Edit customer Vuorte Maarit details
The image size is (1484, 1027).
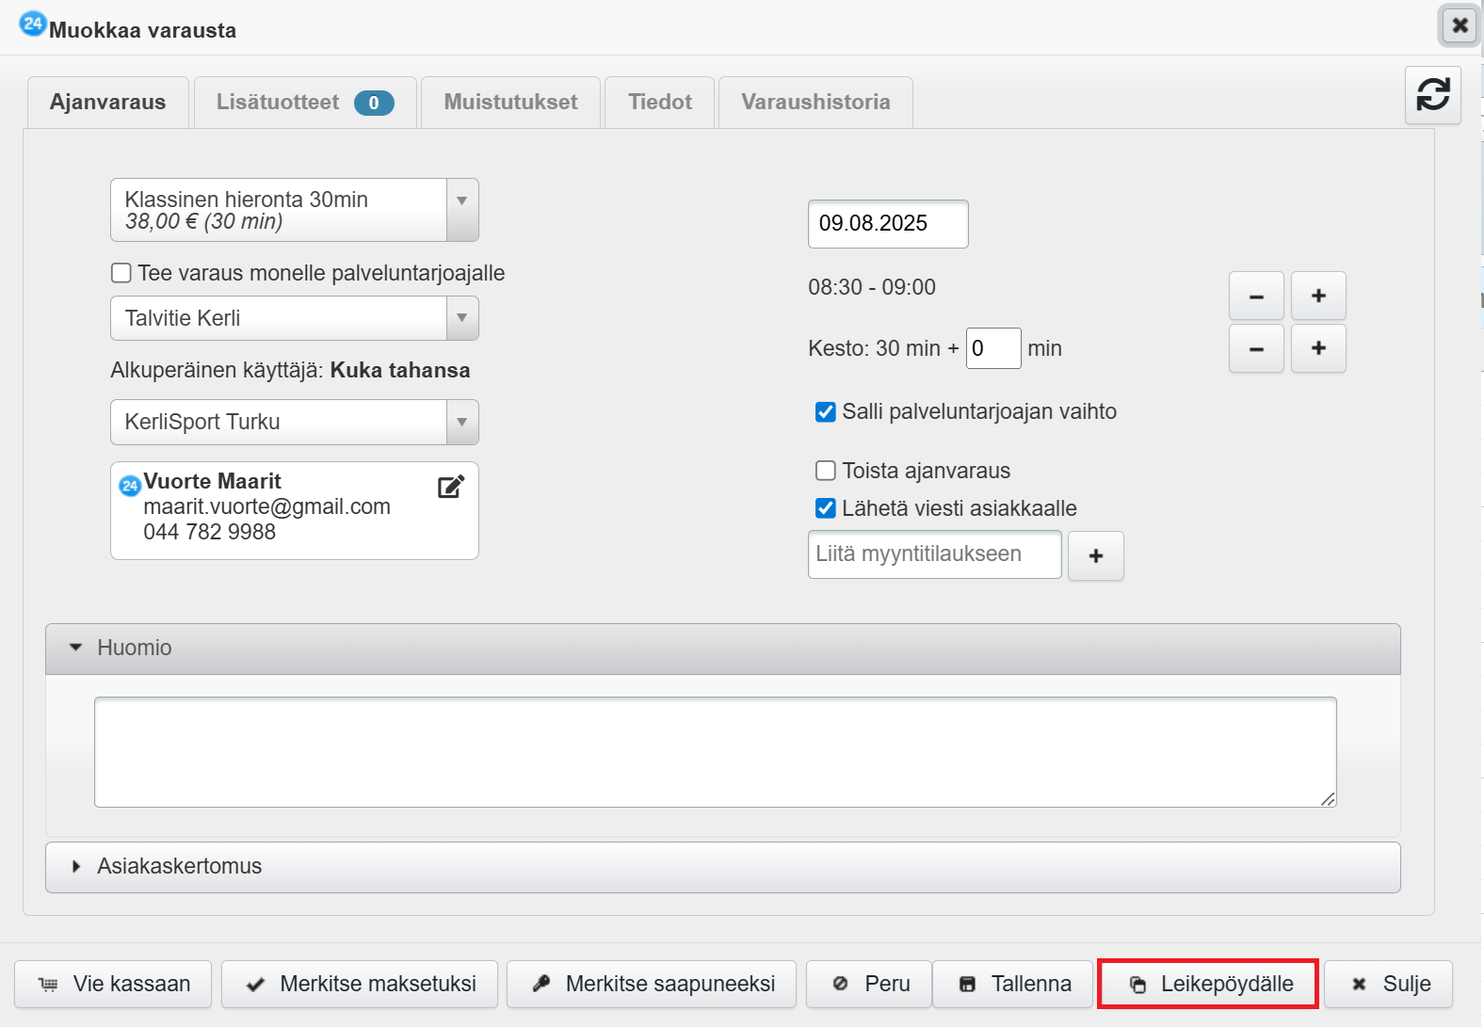pos(451,487)
